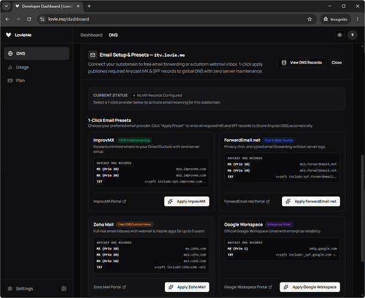
Task: Close the Email Setup panel
Action: [336, 63]
